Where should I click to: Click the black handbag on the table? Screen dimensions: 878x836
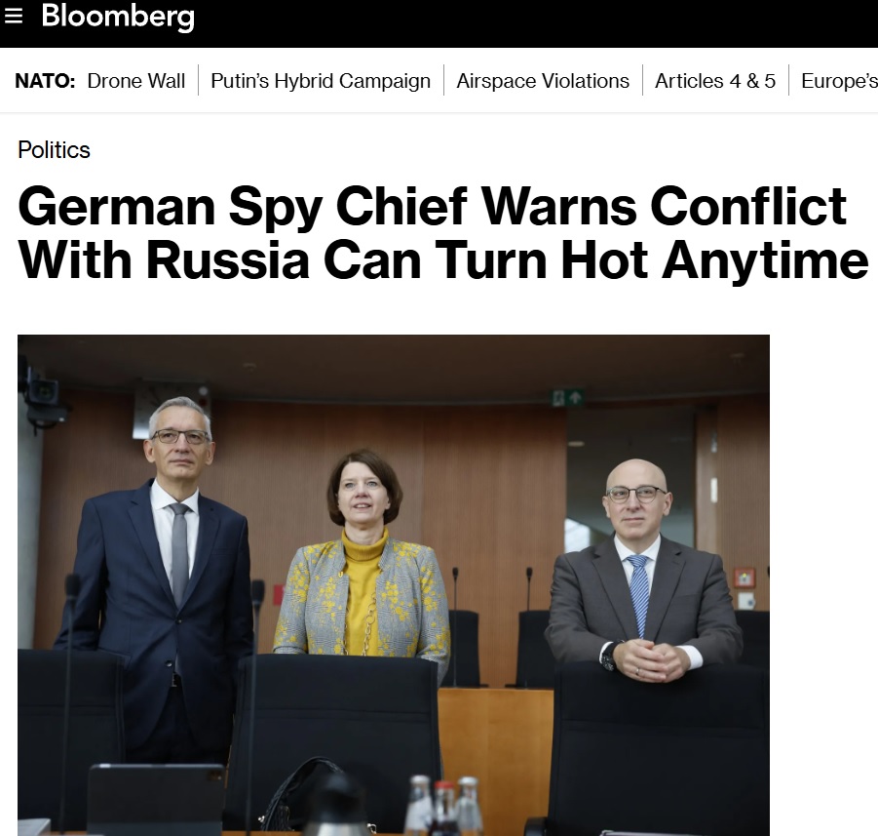[x=304, y=795]
